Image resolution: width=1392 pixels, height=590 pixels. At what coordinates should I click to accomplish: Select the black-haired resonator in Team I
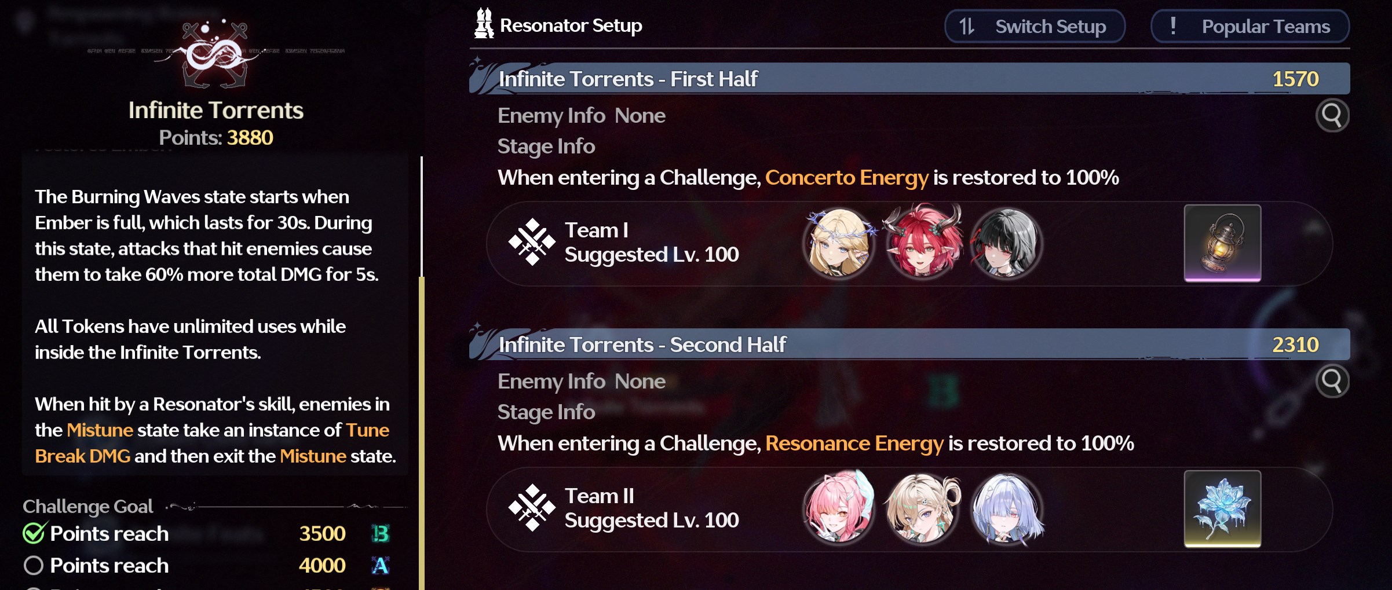pos(1007,243)
